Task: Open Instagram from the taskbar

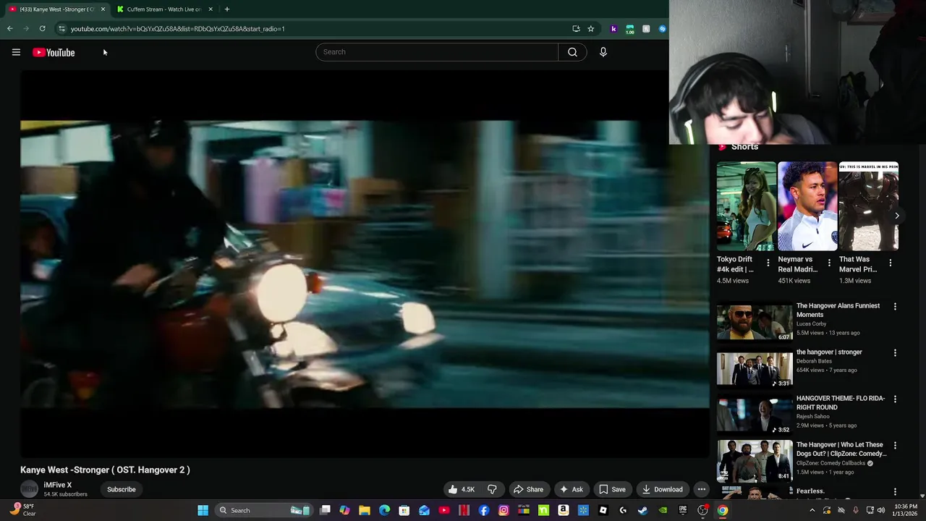Action: pos(504,511)
